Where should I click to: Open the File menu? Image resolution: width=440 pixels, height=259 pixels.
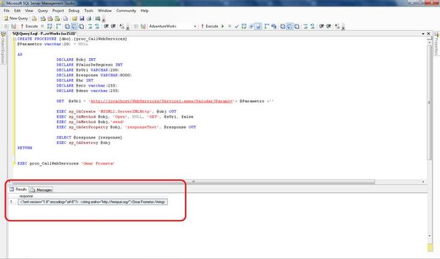coord(7,11)
